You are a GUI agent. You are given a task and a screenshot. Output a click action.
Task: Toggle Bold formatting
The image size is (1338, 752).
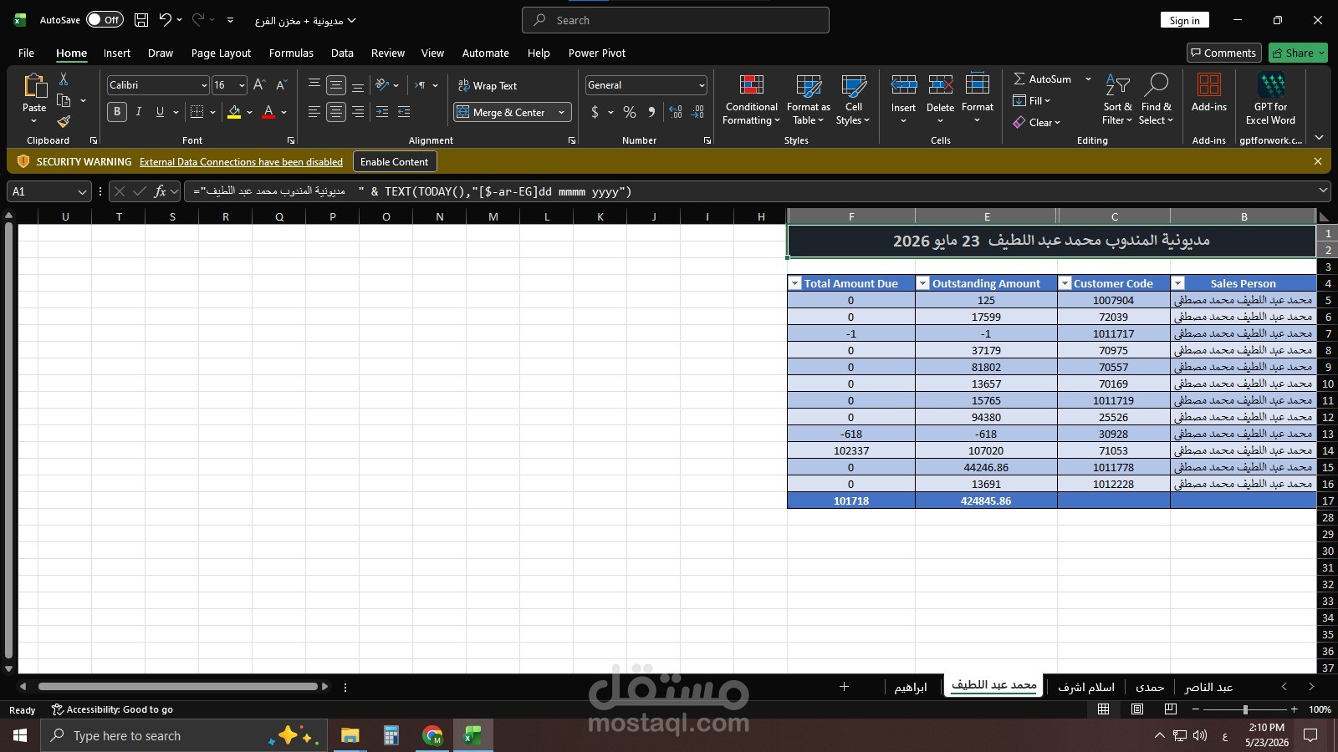pyautogui.click(x=117, y=112)
